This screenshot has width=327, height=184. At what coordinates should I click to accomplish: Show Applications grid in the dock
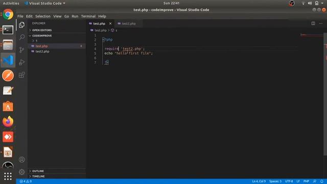[x=8, y=176]
